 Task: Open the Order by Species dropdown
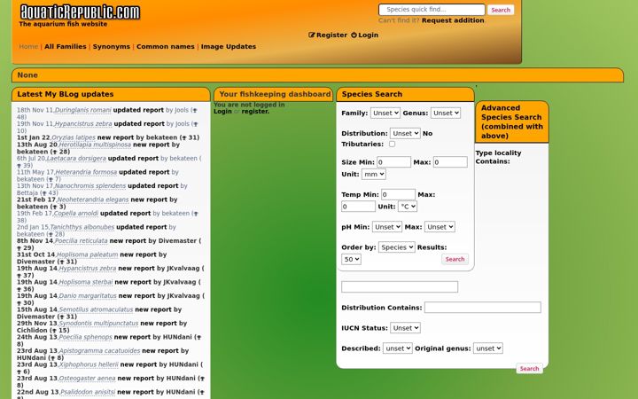(397, 247)
